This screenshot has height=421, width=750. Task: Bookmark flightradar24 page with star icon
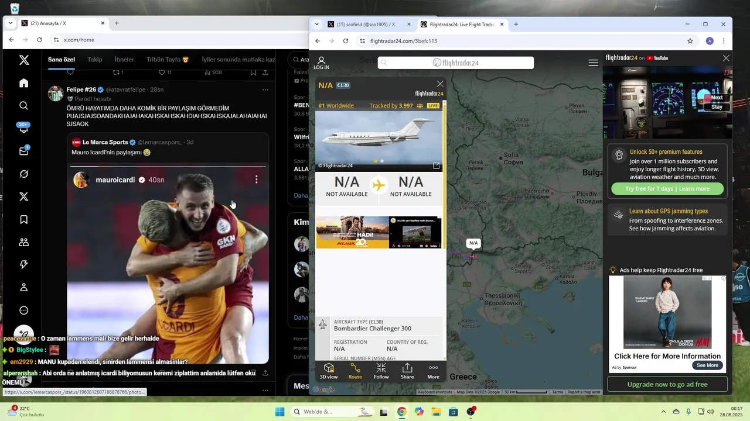click(690, 41)
